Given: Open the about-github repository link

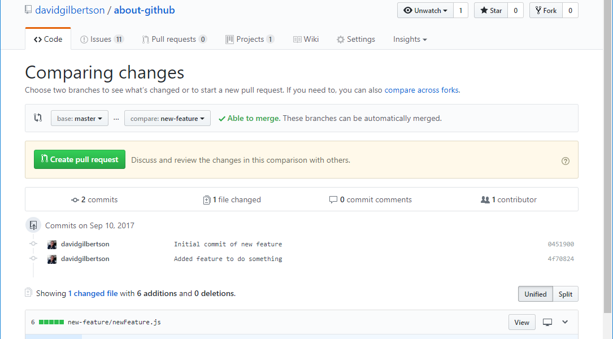Looking at the screenshot, I should pos(144,10).
